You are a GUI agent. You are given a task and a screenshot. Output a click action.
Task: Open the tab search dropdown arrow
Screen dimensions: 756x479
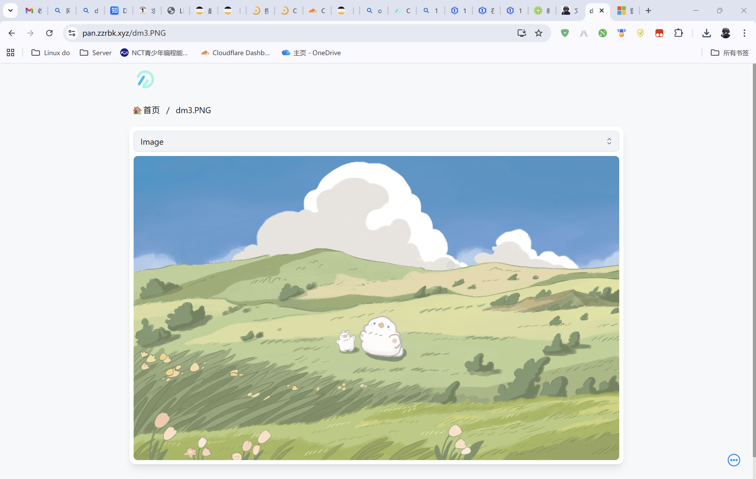click(x=10, y=11)
